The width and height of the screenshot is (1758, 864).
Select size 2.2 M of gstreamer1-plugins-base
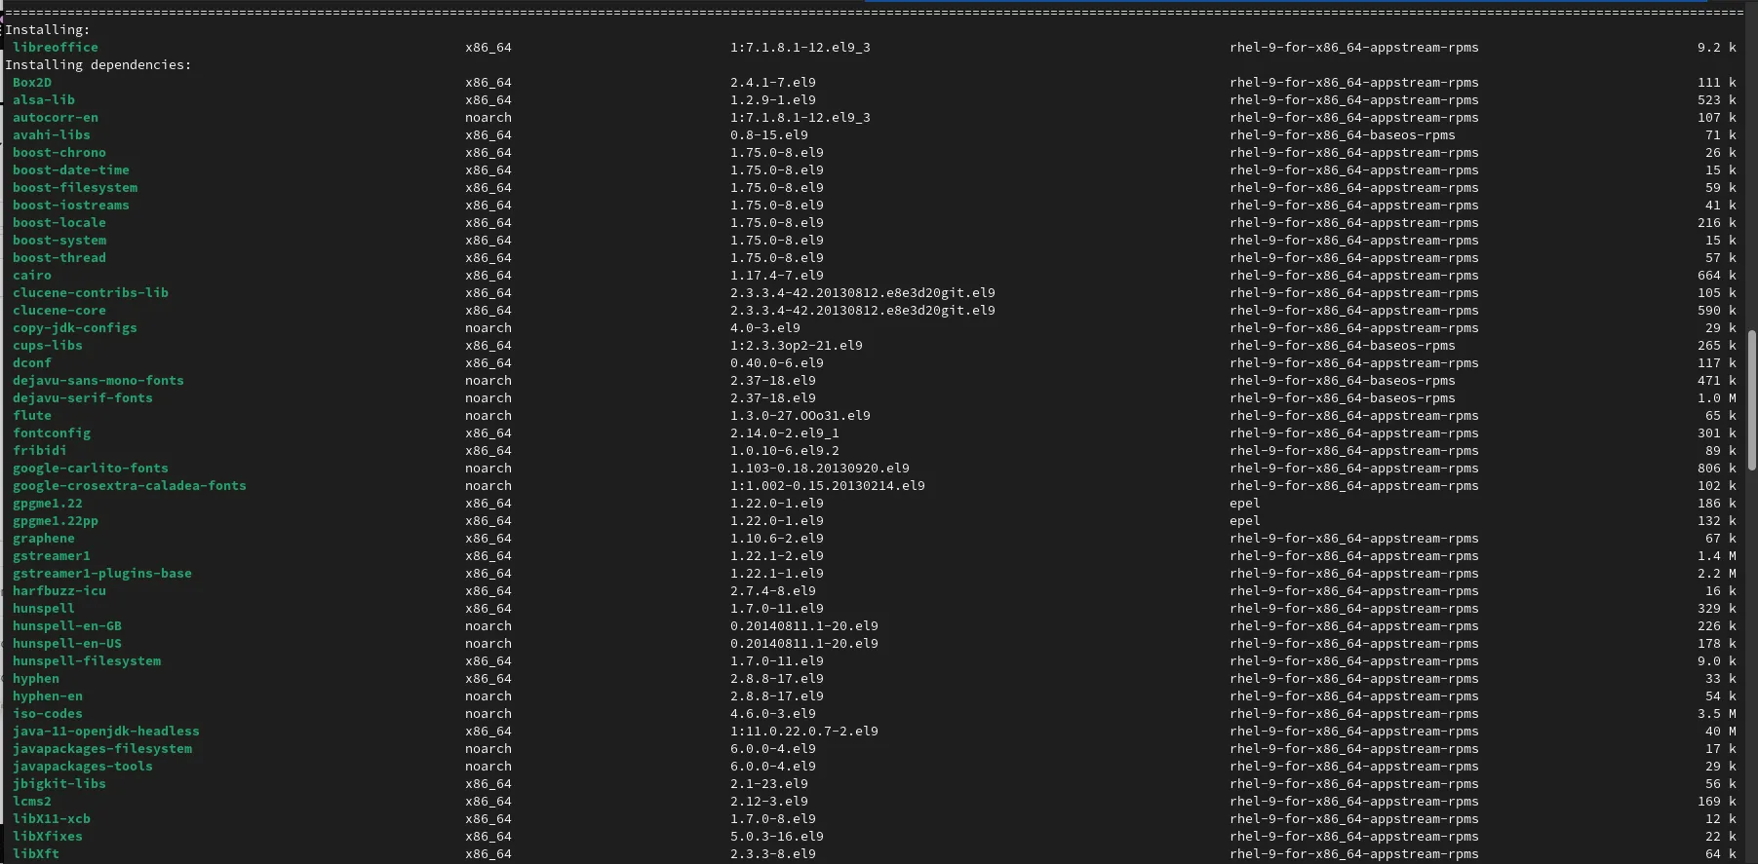click(1717, 573)
